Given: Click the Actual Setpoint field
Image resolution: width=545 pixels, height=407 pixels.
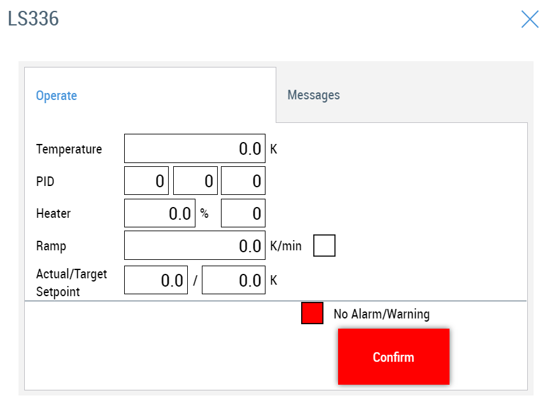Looking at the screenshot, I should [x=156, y=280].
